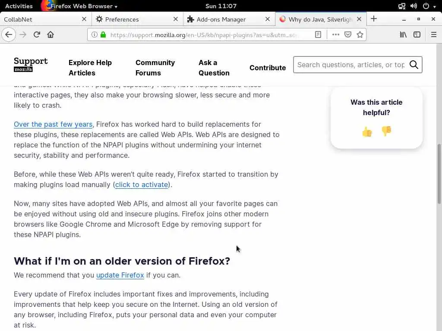
Task: Open Ask a Question navigation item
Action: point(214,68)
